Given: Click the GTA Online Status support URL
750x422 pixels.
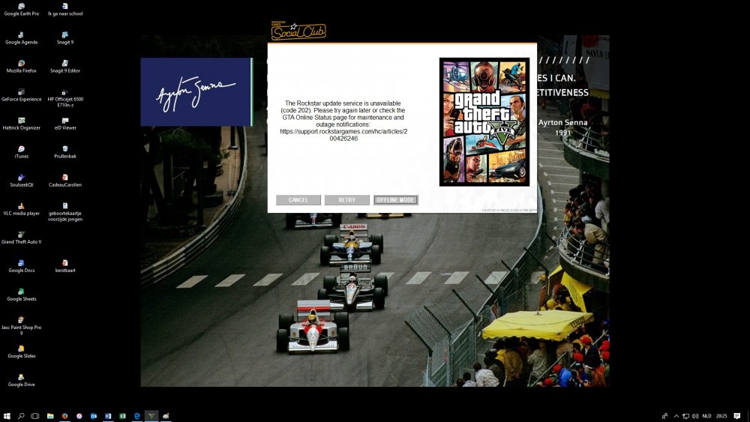Looking at the screenshot, I should pyautogui.click(x=343, y=135).
